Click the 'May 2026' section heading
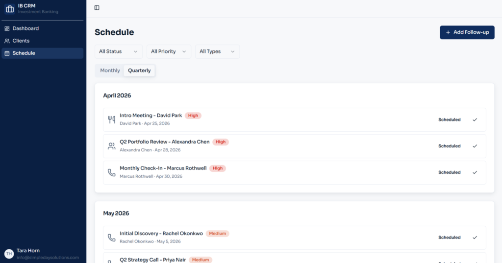502x263 pixels. (116, 214)
